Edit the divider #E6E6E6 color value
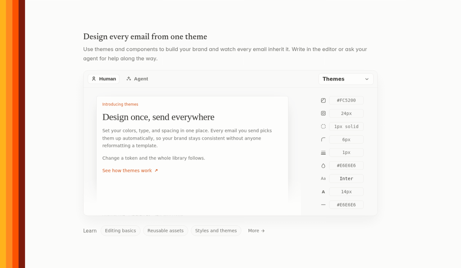The image size is (461, 268). tap(346, 205)
